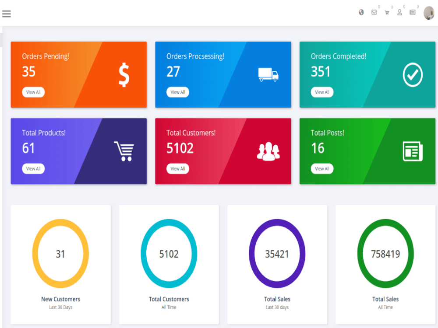
Task: Click the dollar sign icon on Orders Pending
Action: pos(124,75)
